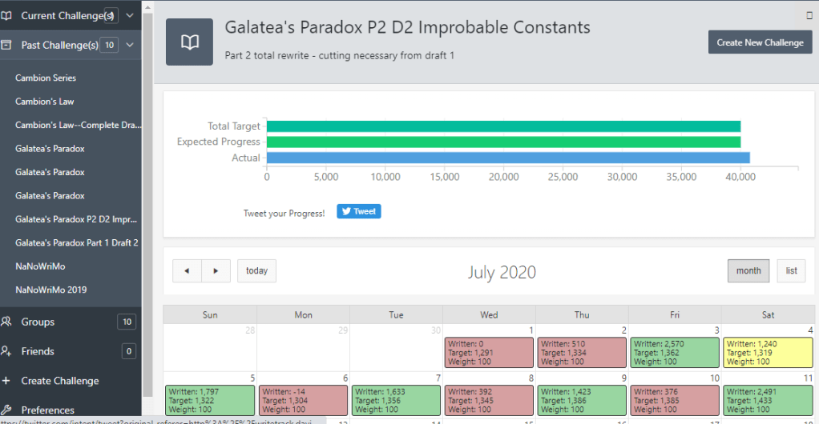The height and width of the screenshot is (424, 819).
Task: Jump to today on the calendar
Action: tap(256, 270)
